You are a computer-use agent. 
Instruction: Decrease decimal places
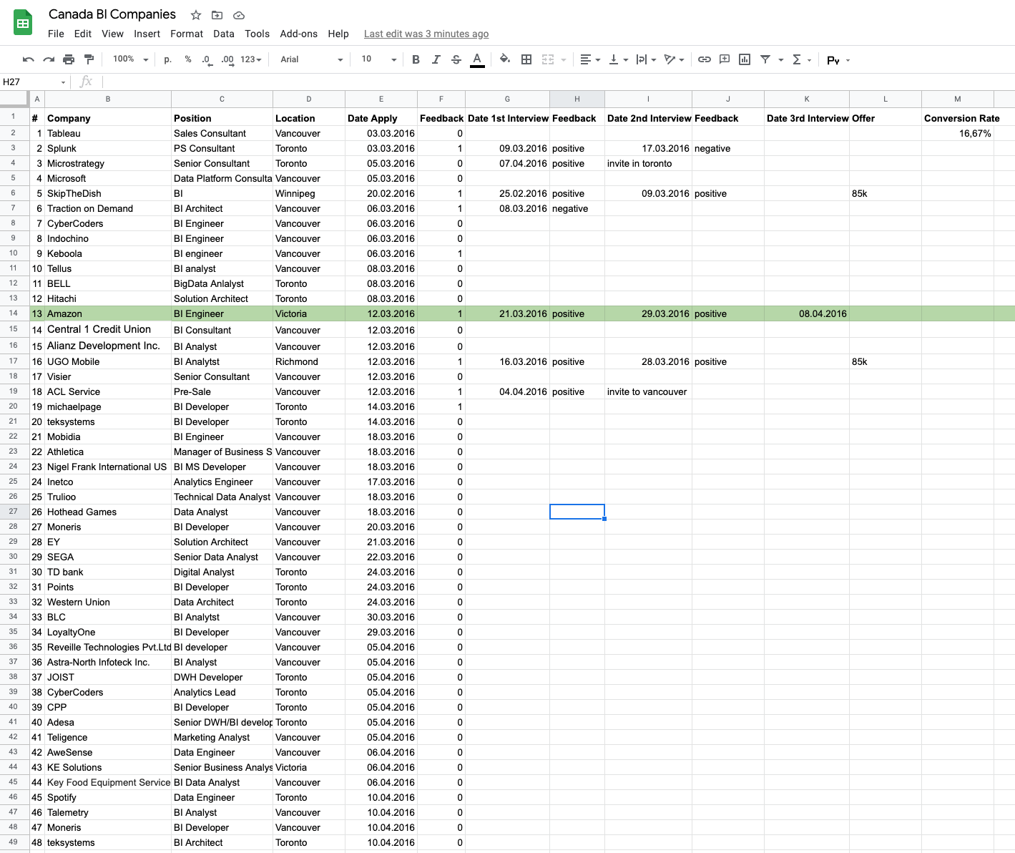(207, 59)
